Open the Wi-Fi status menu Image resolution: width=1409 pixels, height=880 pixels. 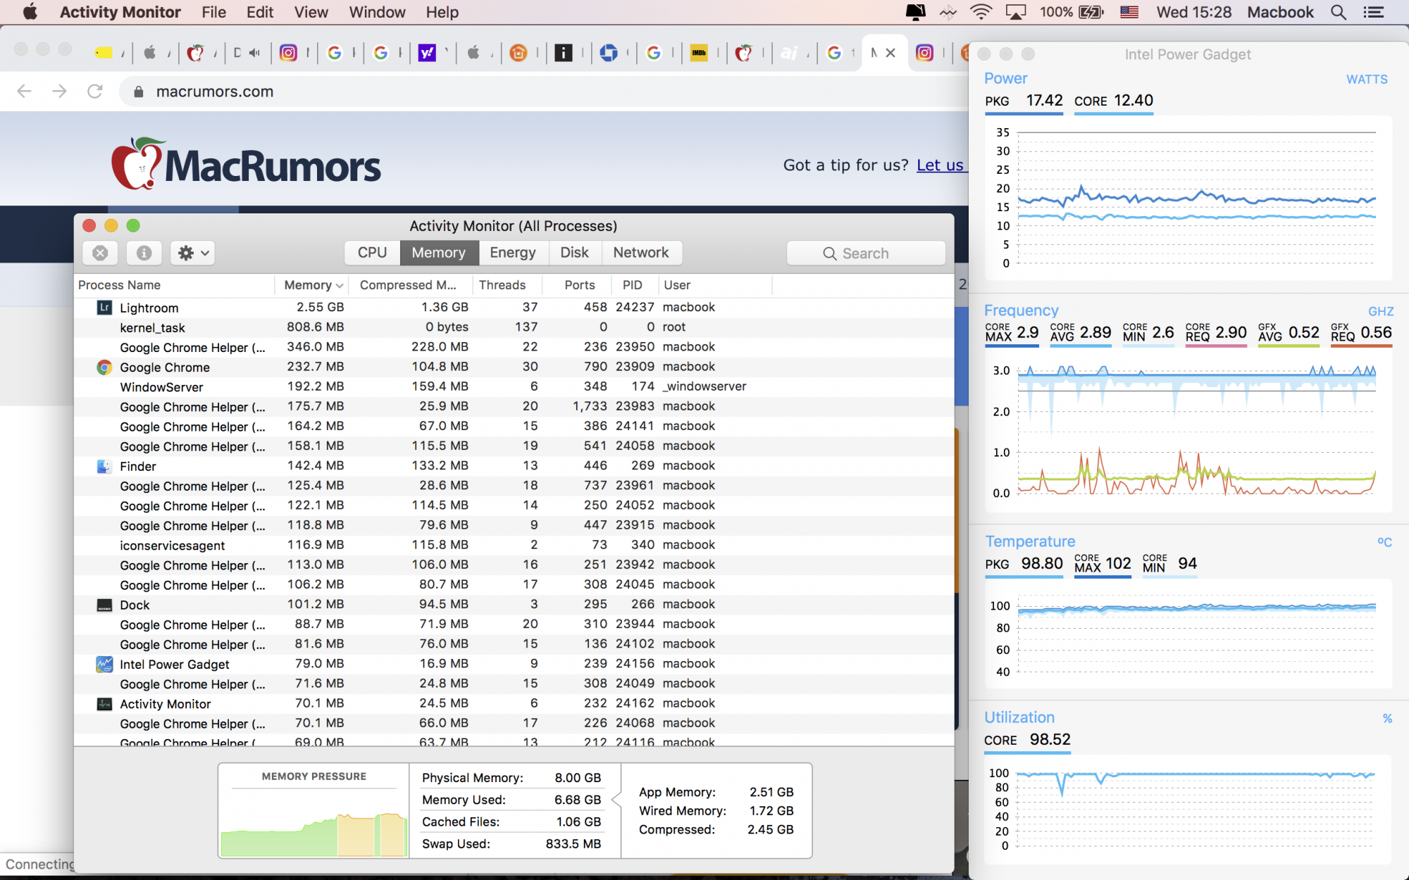(981, 12)
